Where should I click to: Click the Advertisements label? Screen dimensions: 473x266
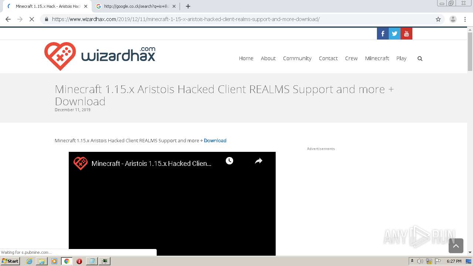click(x=321, y=149)
